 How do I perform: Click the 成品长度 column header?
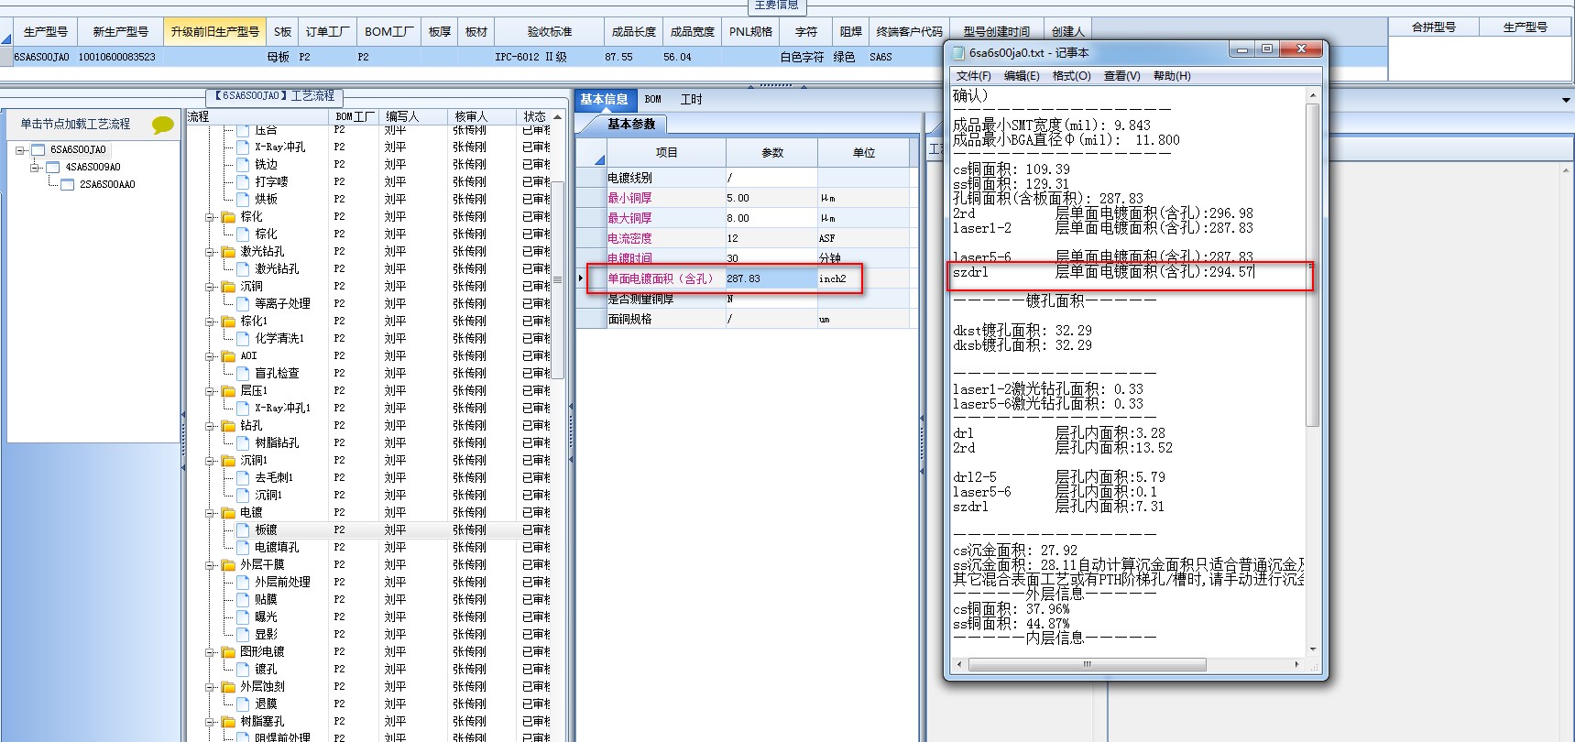click(x=634, y=31)
